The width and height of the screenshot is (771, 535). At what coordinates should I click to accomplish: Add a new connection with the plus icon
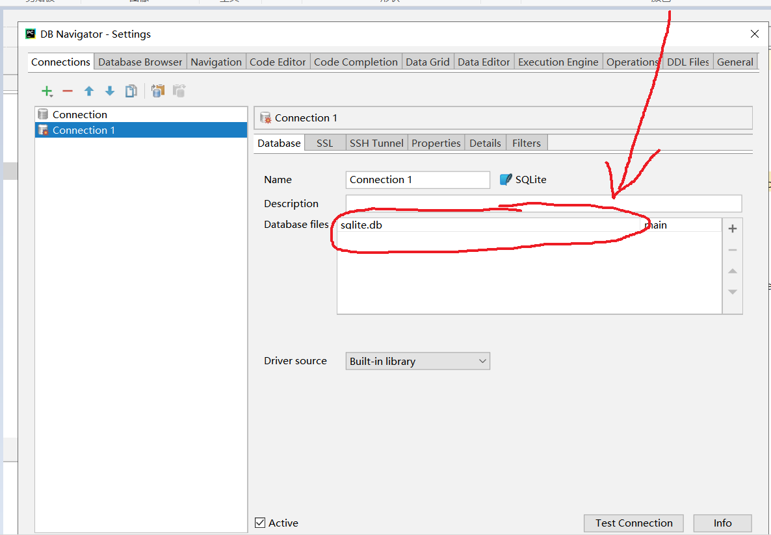[x=46, y=91]
